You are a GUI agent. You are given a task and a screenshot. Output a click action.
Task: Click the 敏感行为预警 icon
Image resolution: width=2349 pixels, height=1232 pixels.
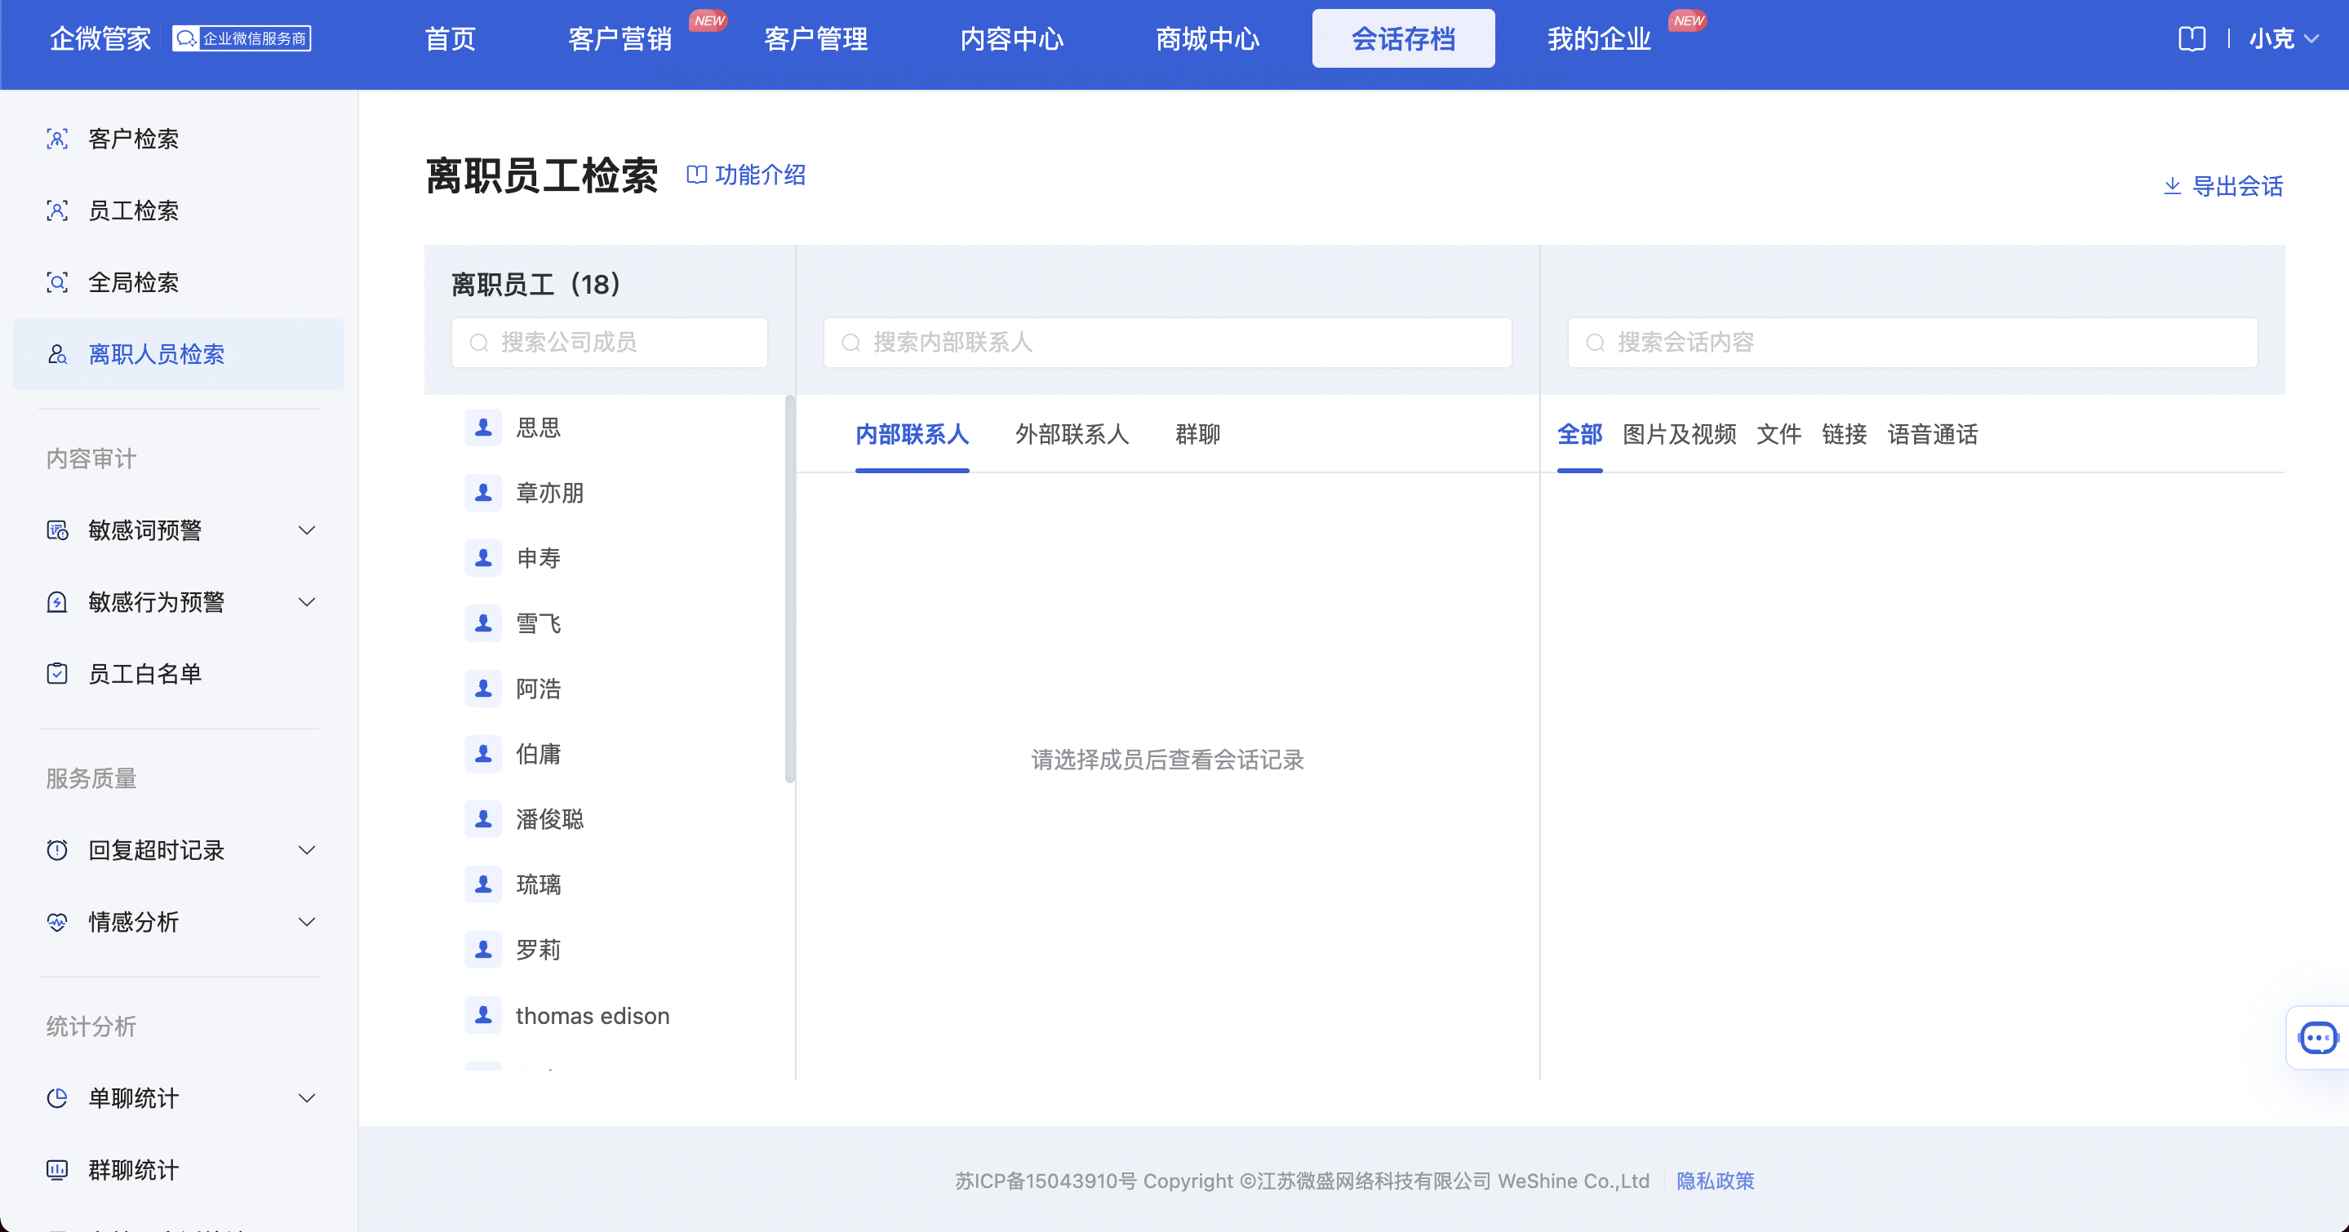pos(57,602)
